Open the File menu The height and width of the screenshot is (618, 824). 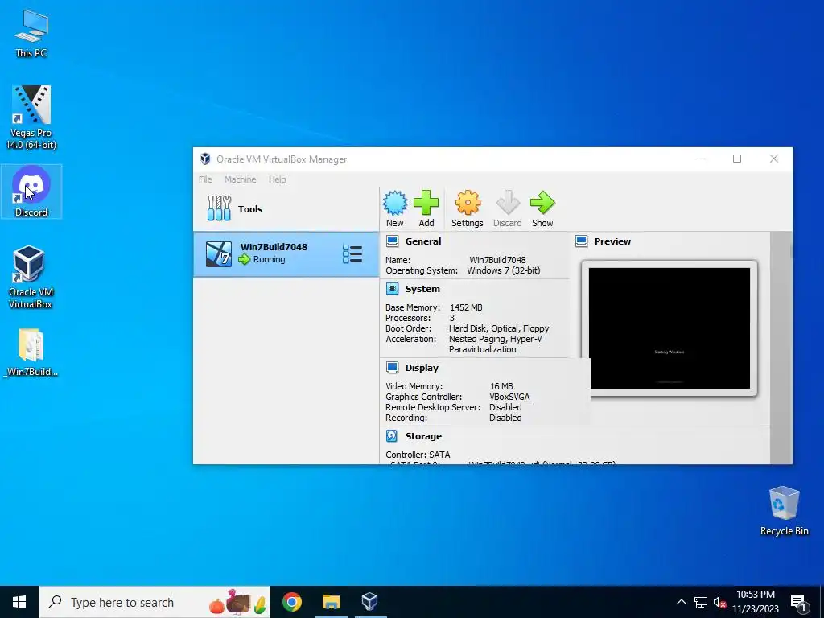[x=205, y=179]
